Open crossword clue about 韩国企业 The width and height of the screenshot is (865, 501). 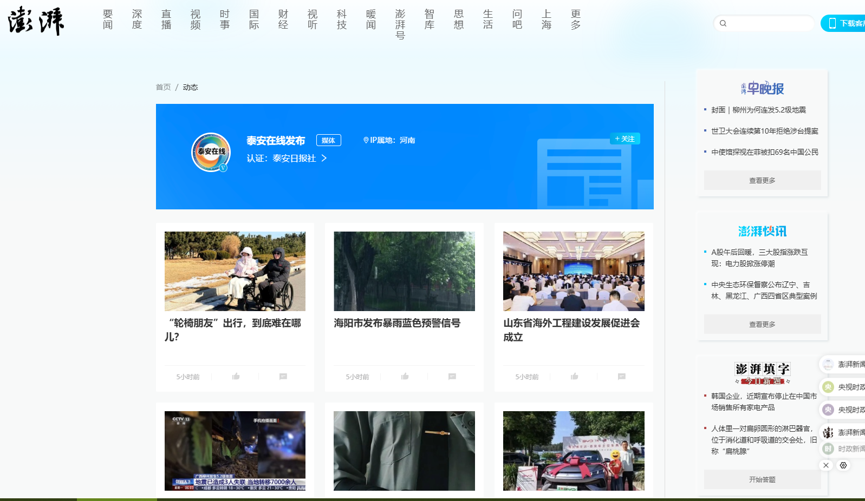(x=764, y=401)
